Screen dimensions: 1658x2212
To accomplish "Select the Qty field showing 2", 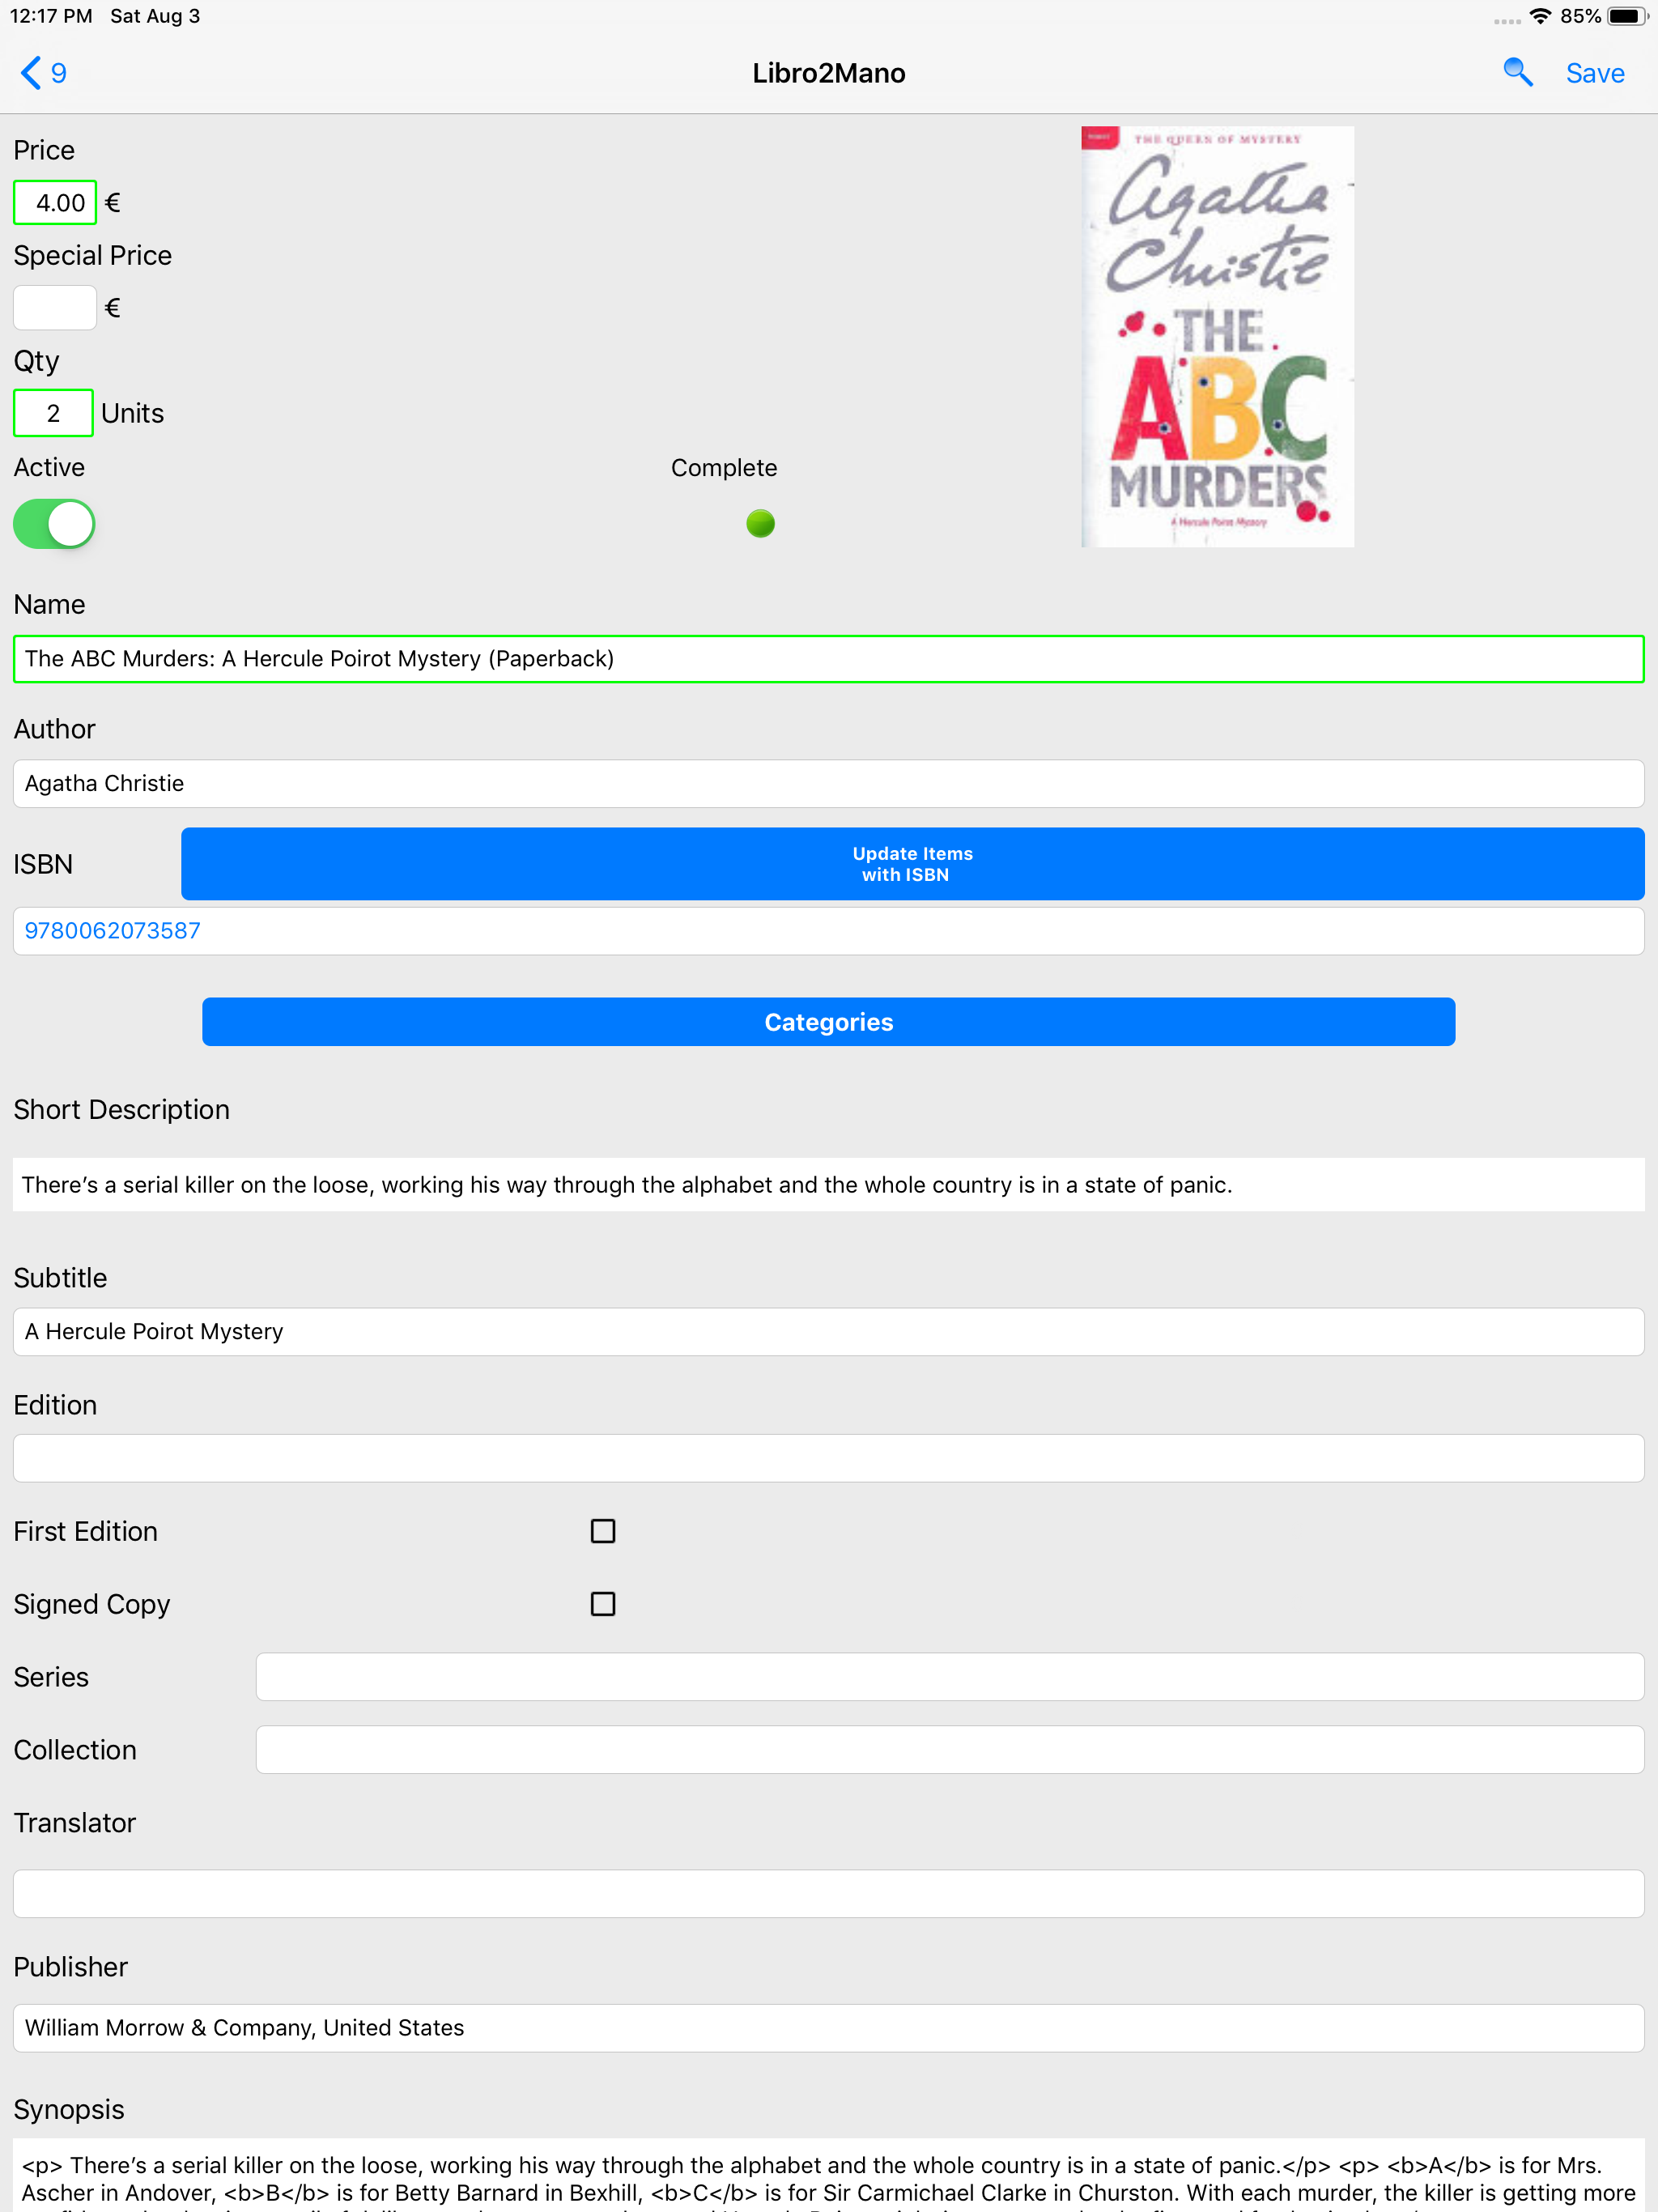I will click(54, 413).
